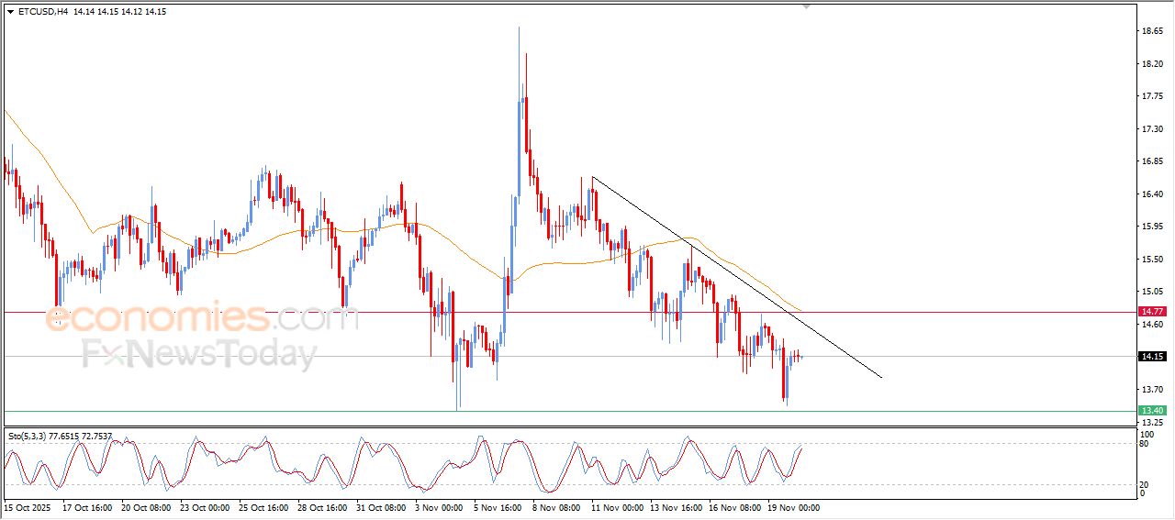Click the 20 level on stochastic scale
Viewport: 1175px width, 520px height.
pyautogui.click(x=1145, y=484)
